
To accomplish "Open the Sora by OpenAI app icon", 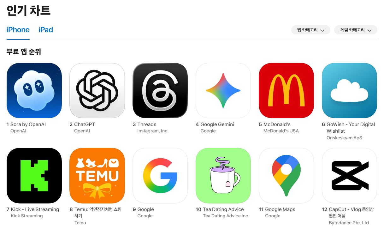I will (x=34, y=90).
